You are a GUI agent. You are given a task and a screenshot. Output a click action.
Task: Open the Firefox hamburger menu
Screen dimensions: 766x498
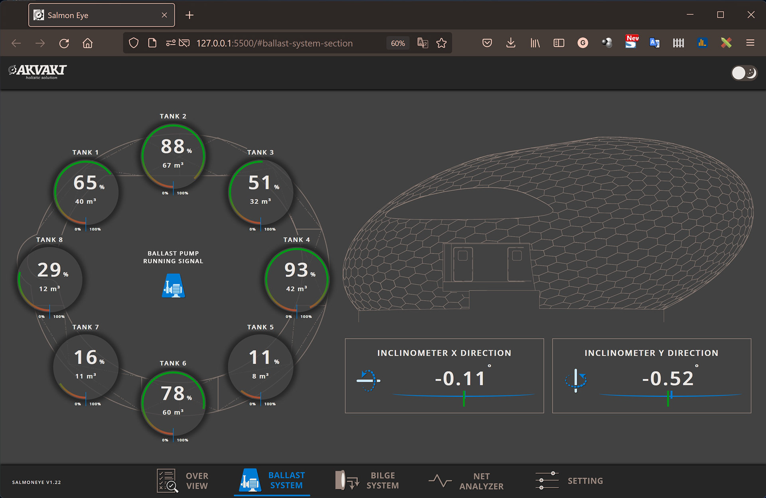tap(750, 43)
